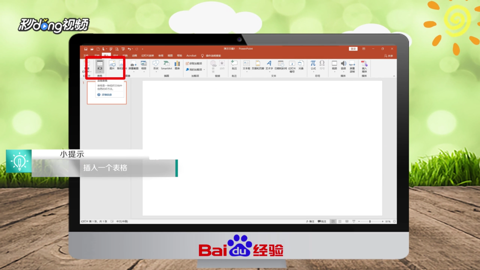Switch to the 切换 (Transitions) tab
Screen dimensions: 480x270
tap(125, 56)
